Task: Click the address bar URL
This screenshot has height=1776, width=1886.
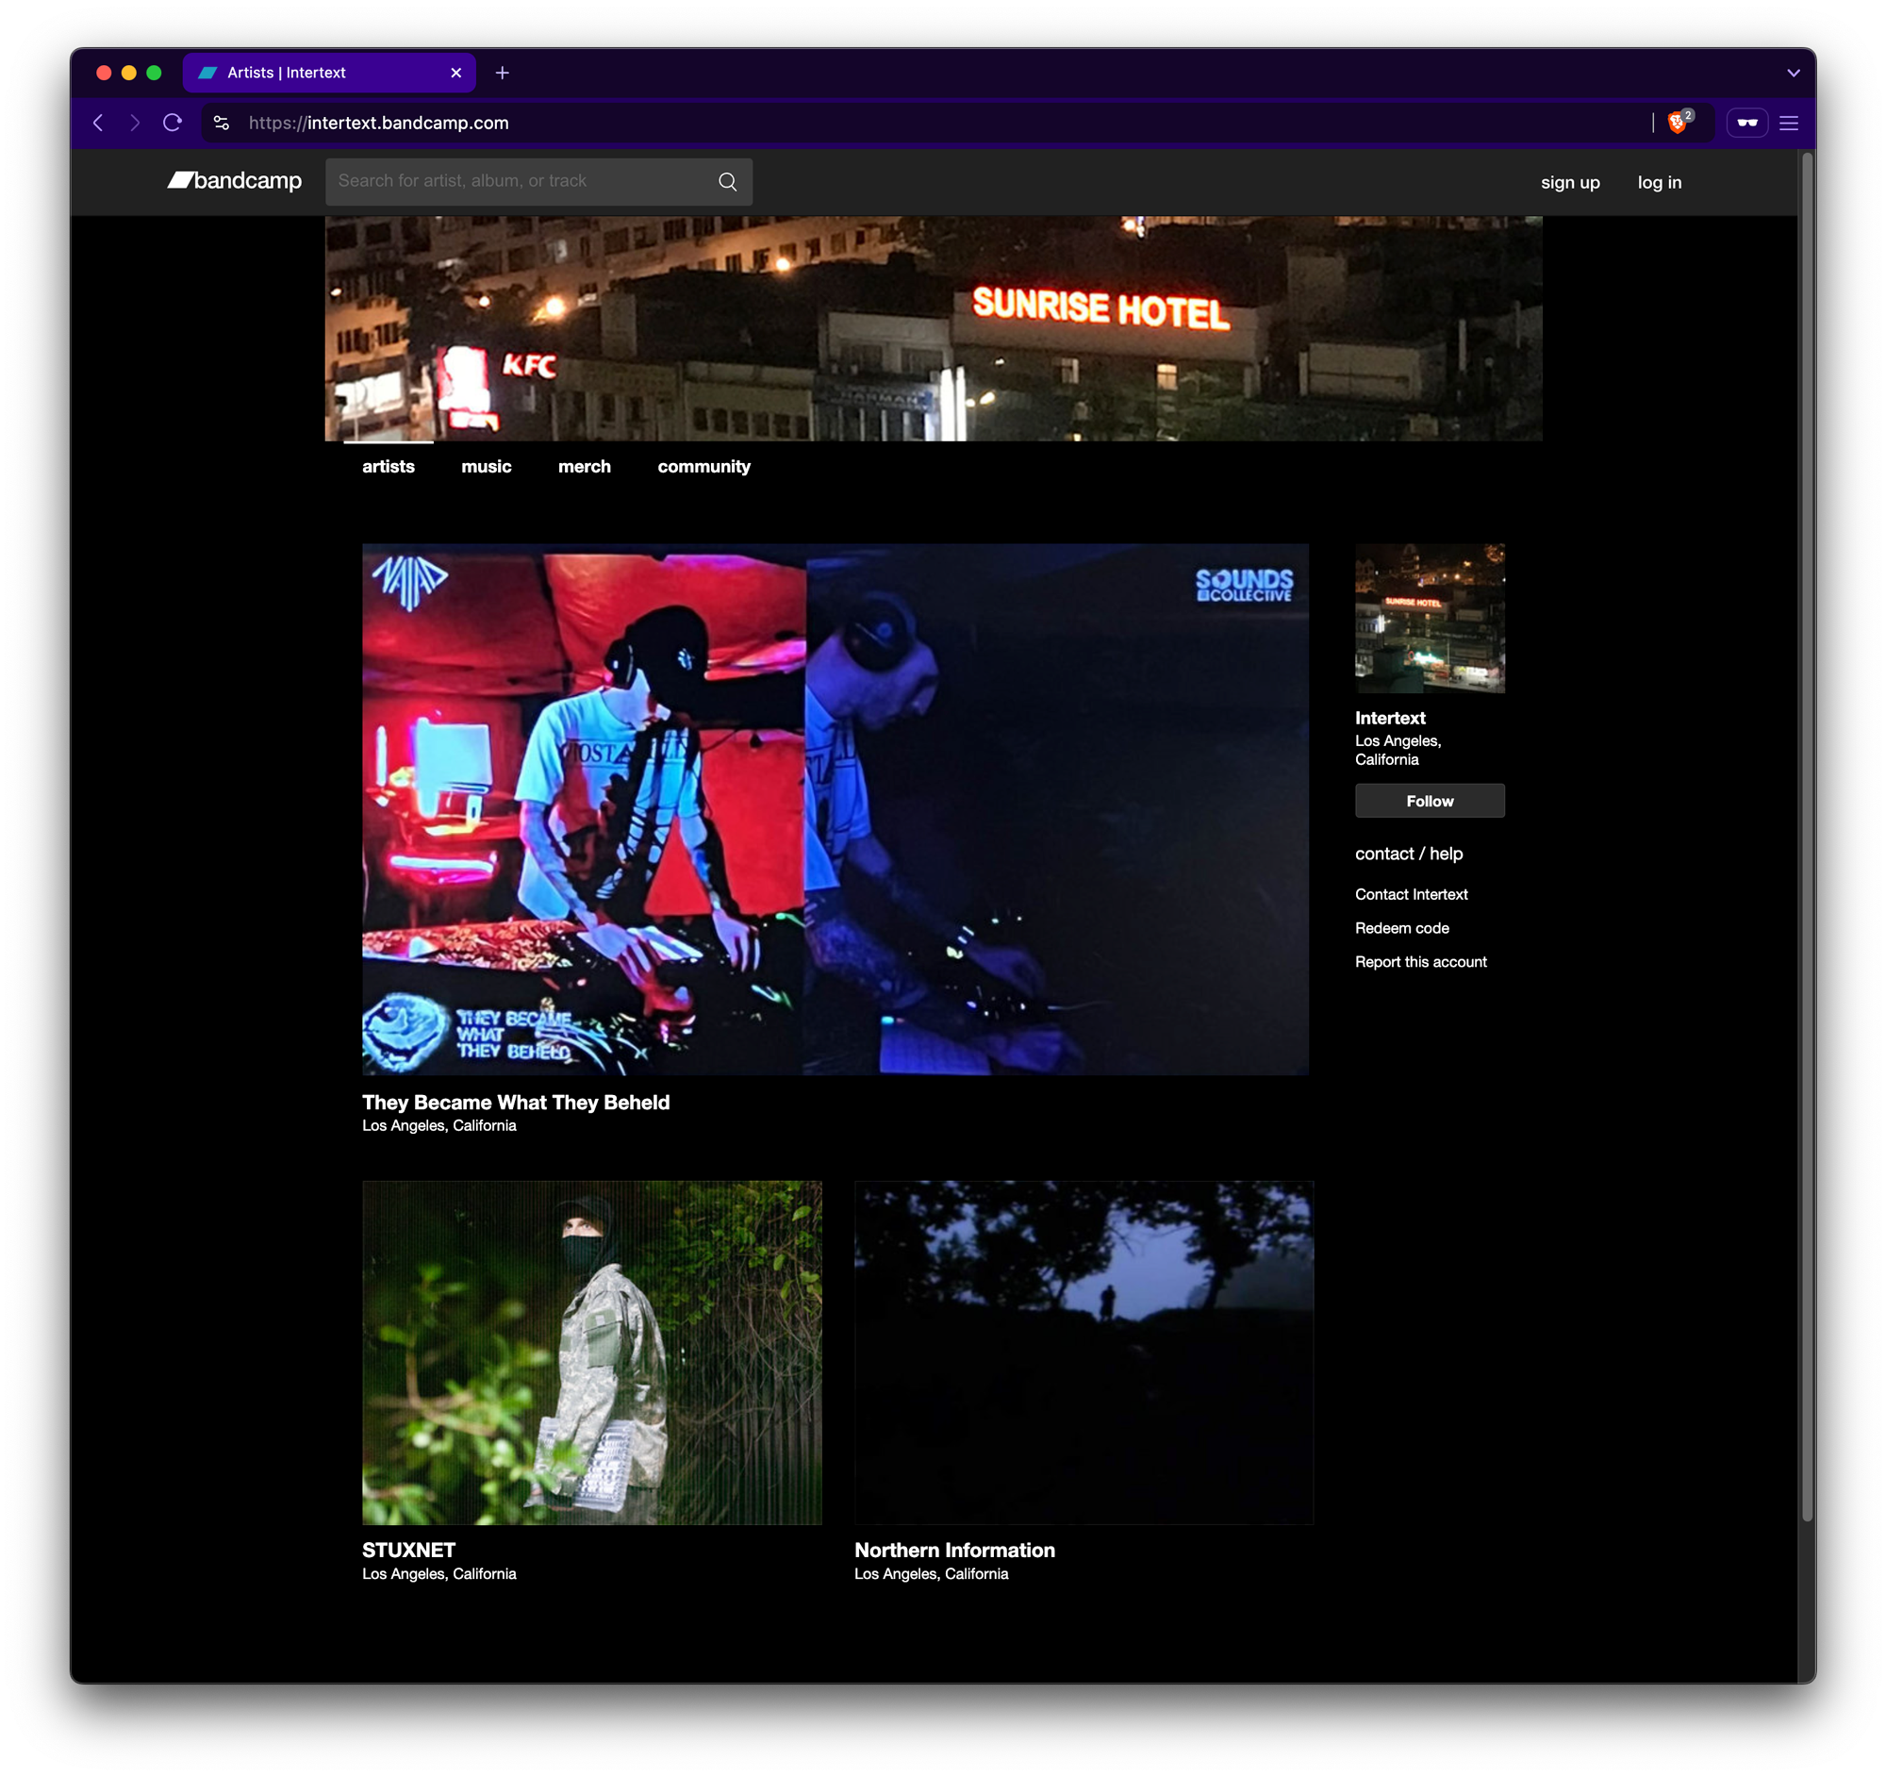Action: pos(378,123)
